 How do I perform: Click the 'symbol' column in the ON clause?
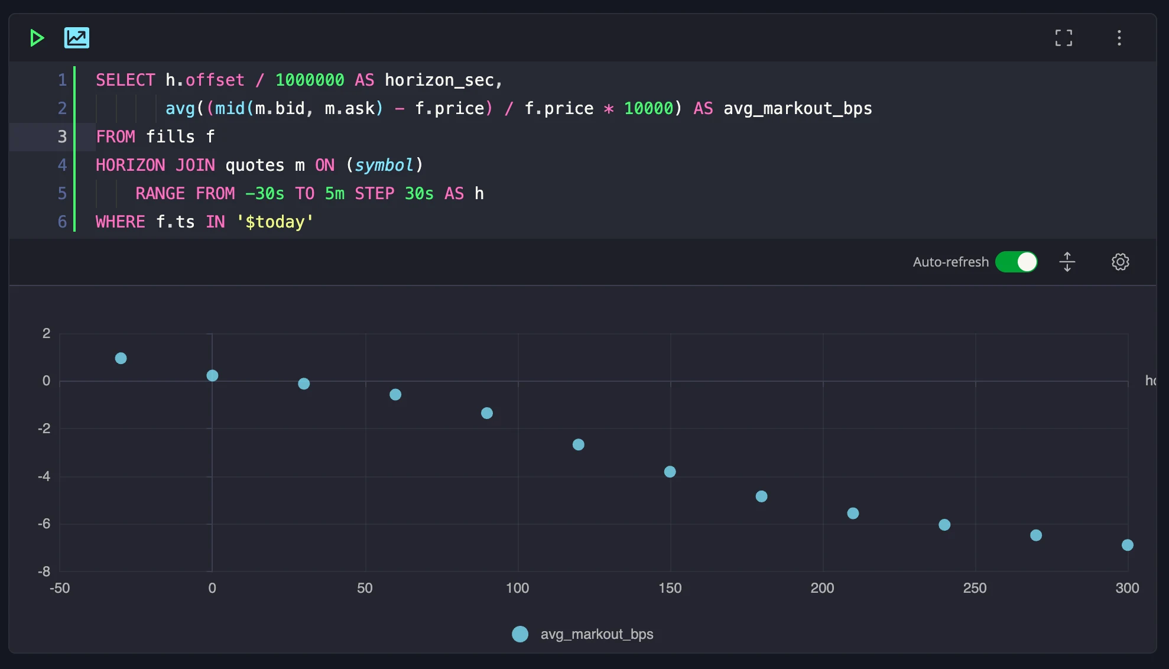coord(384,165)
